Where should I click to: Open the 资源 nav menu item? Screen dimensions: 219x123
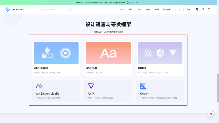[x=157, y=10]
